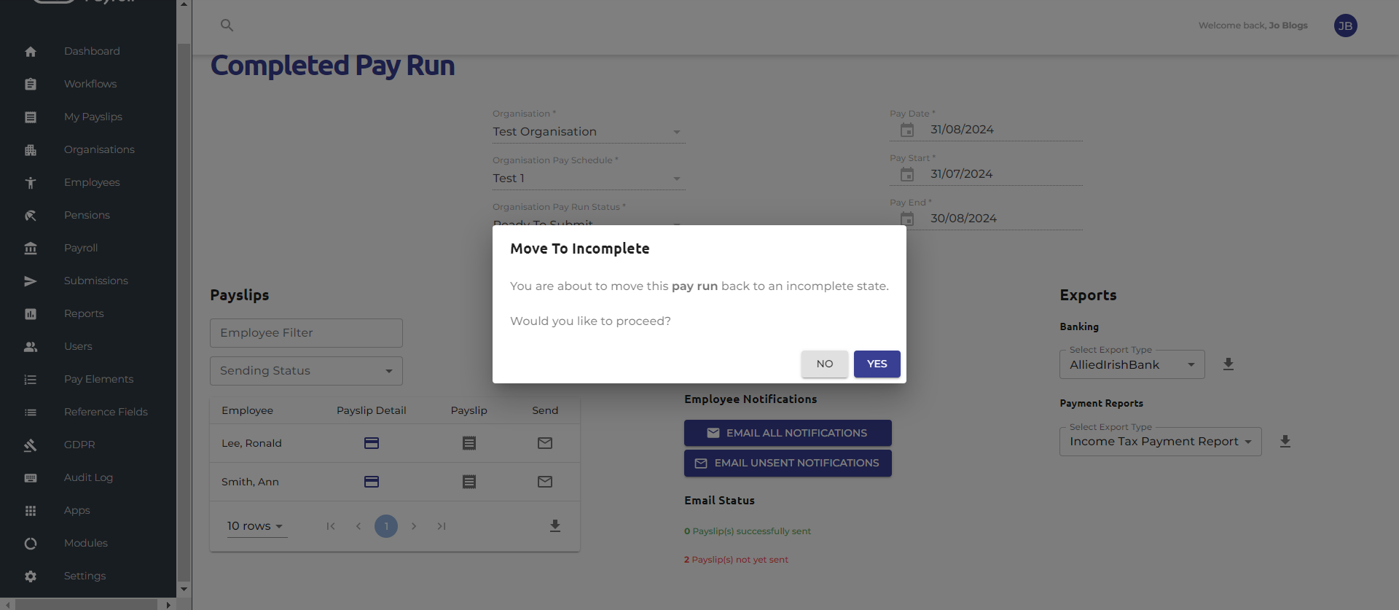Viewport: 1399px width, 610px height.
Task: Click the Reports chart icon
Action: click(31, 314)
